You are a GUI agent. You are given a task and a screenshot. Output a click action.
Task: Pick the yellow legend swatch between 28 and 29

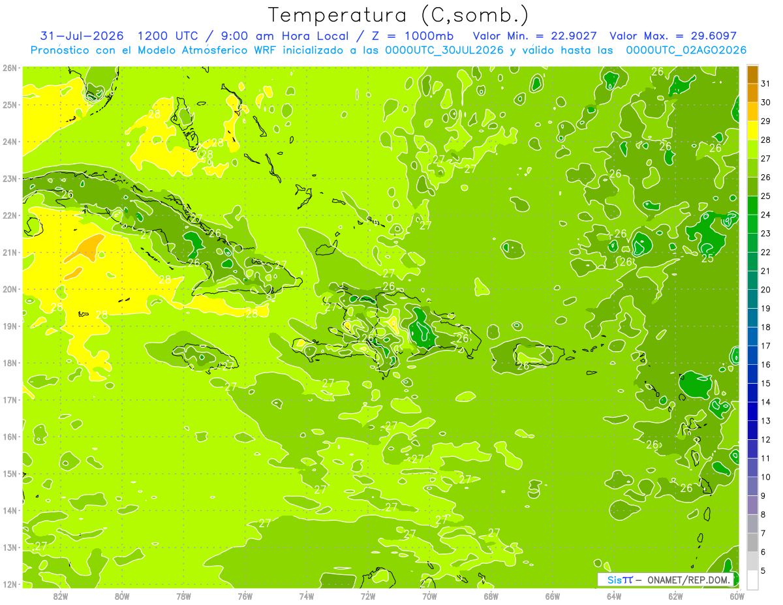(x=753, y=131)
